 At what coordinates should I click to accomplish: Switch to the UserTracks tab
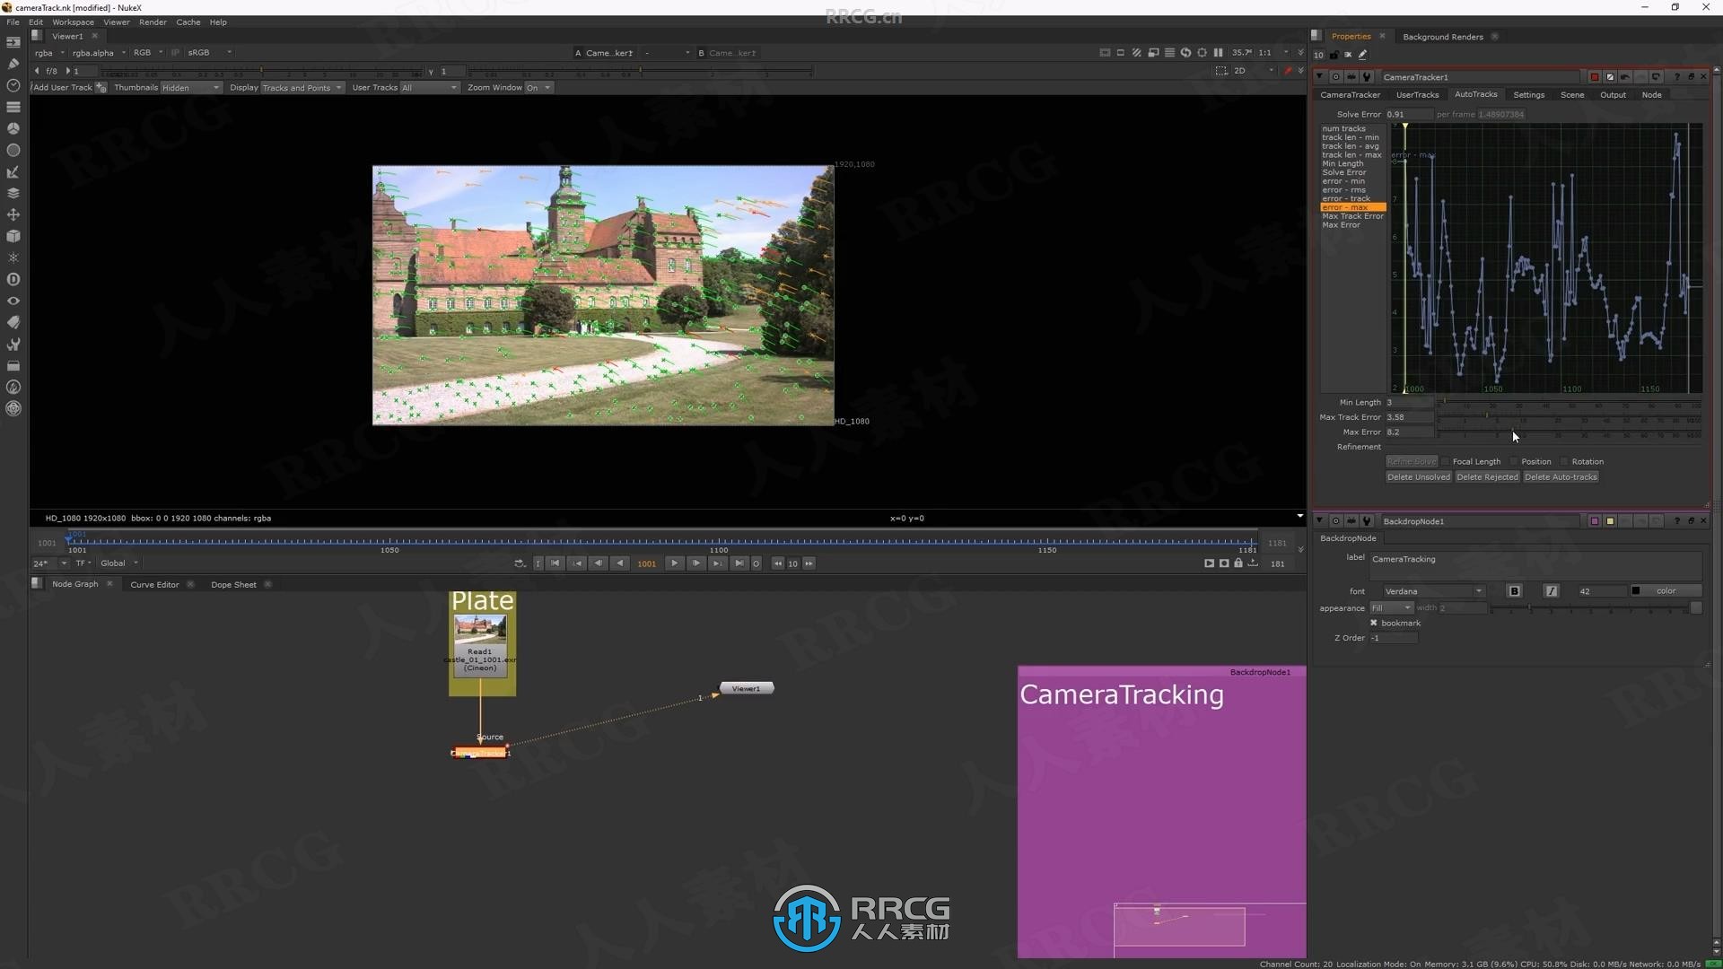1417,95
